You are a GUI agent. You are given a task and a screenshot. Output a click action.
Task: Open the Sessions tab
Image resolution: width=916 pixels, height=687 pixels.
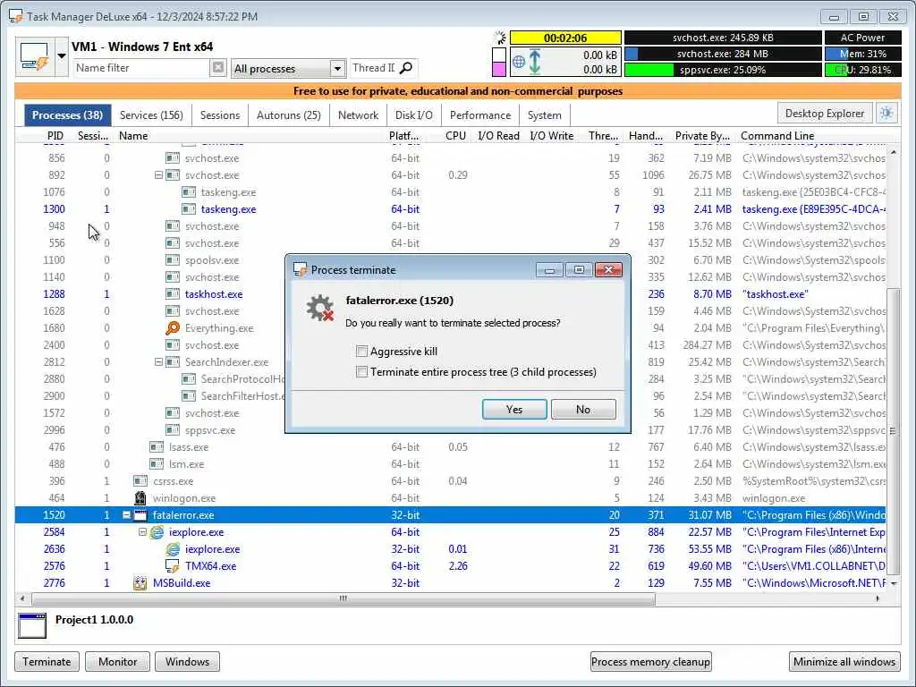[x=220, y=115]
